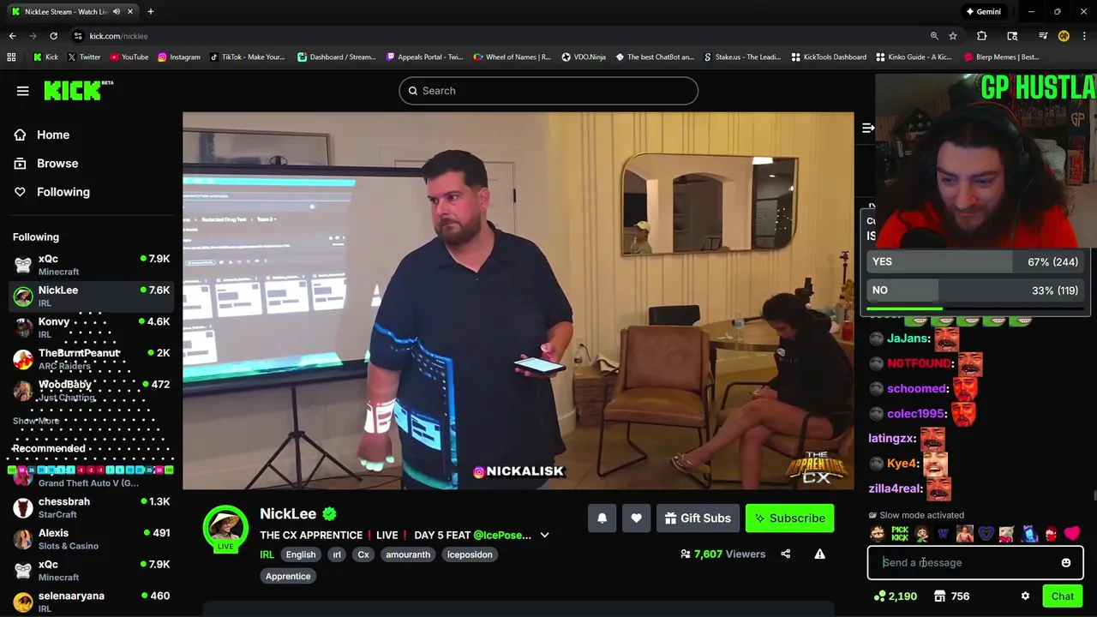Select the Apprentice tag
The height and width of the screenshot is (617, 1097).
click(x=288, y=576)
